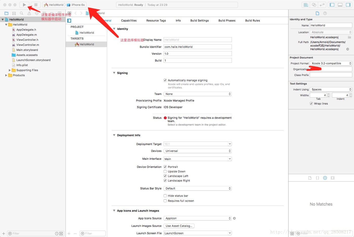This screenshot has height=237, width=354.
Task: Uncheck Portrait orientation
Action: coord(165,167)
